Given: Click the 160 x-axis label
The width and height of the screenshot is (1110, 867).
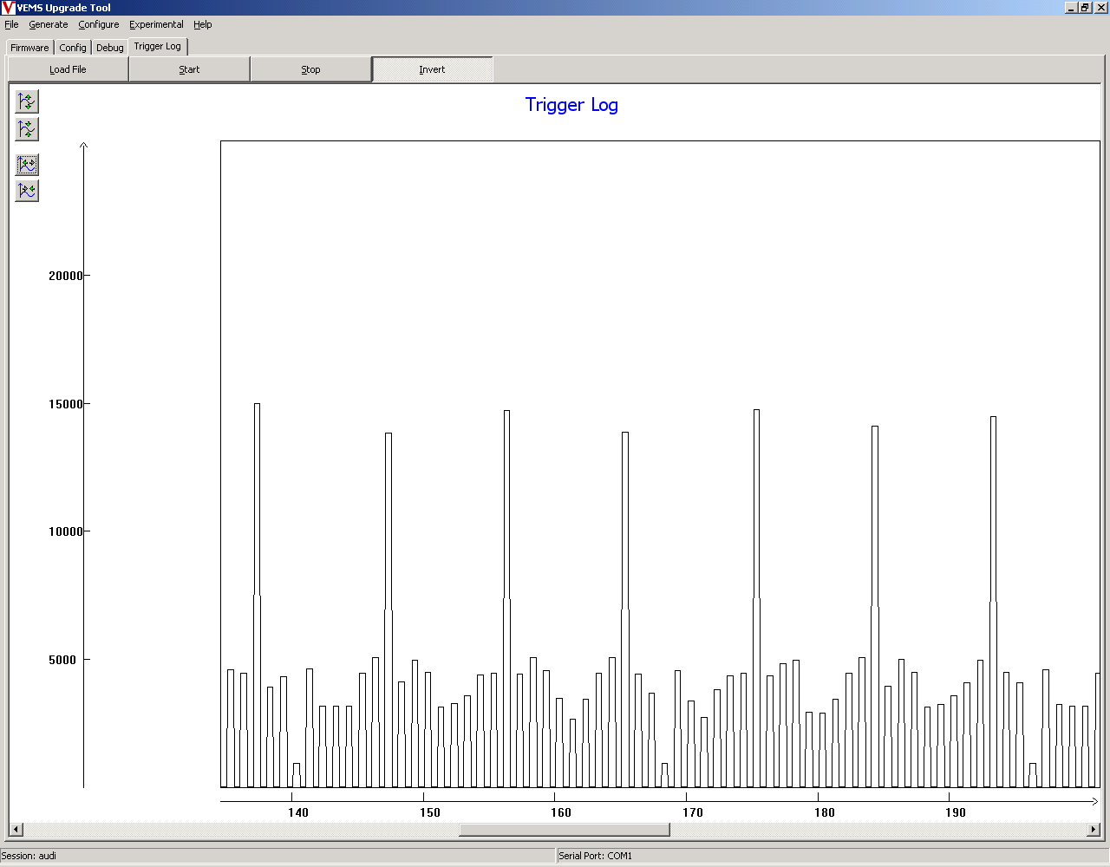Looking at the screenshot, I should (561, 812).
